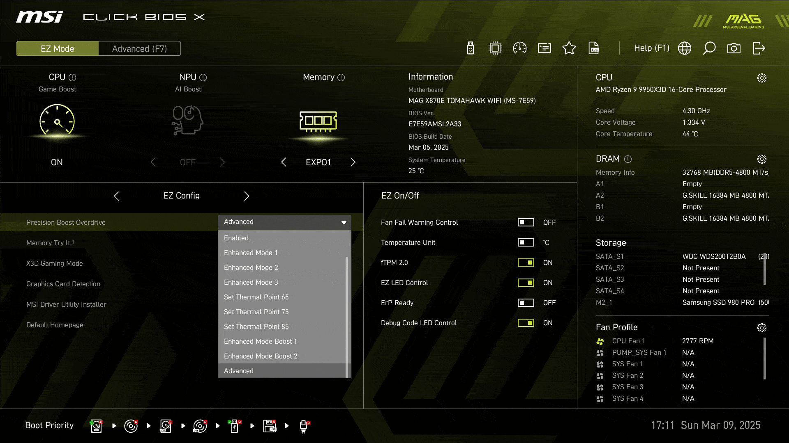This screenshot has height=443, width=789.
Task: Click the Storage list scrollbar
Action: pos(765,269)
